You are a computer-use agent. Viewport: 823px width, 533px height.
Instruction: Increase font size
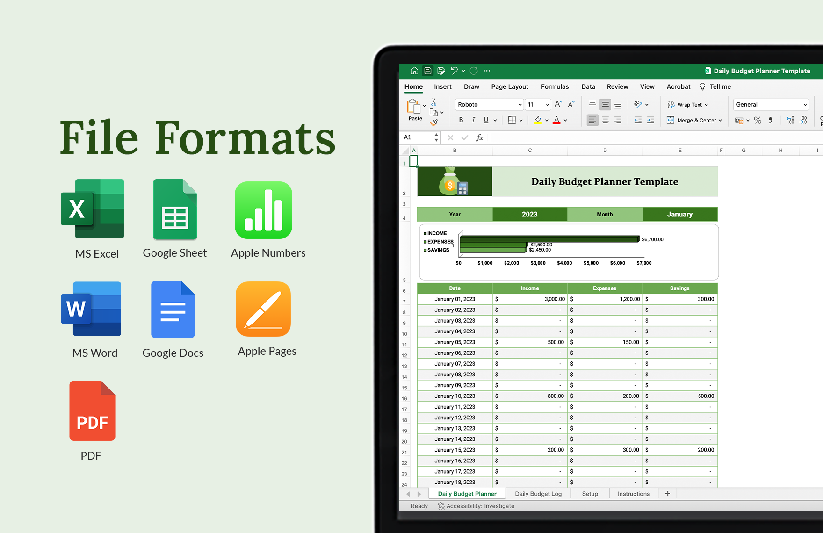(x=558, y=104)
